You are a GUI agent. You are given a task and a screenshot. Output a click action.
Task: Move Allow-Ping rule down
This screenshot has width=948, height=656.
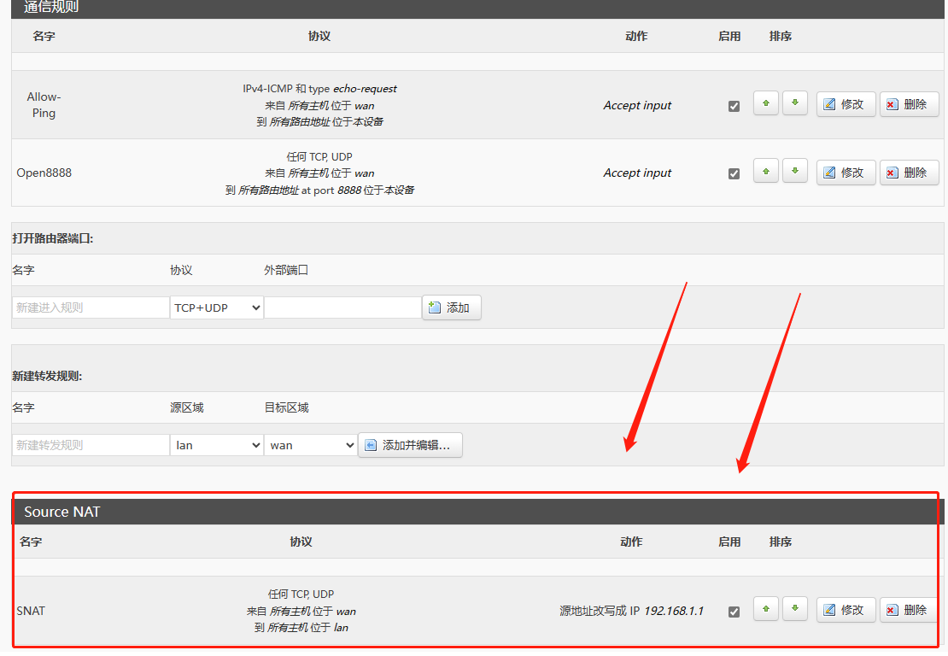click(795, 103)
